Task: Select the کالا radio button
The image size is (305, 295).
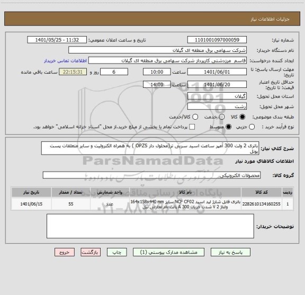Action: pos(243,117)
